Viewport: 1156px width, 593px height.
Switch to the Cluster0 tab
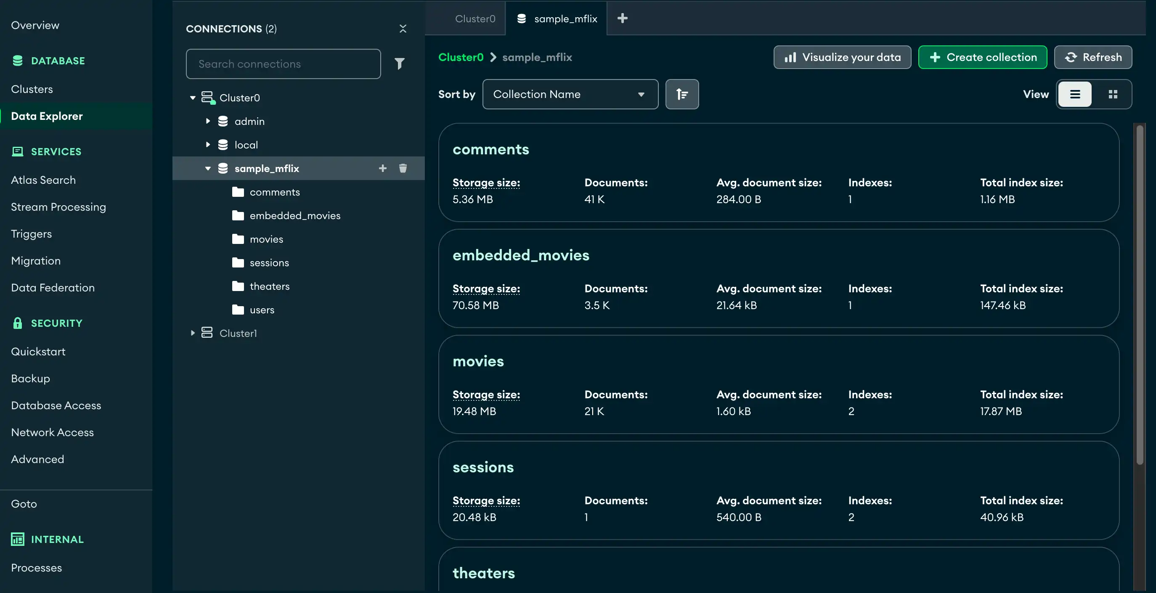(475, 19)
